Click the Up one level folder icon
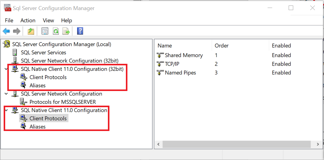This screenshot has height=160, width=324. 31,31
